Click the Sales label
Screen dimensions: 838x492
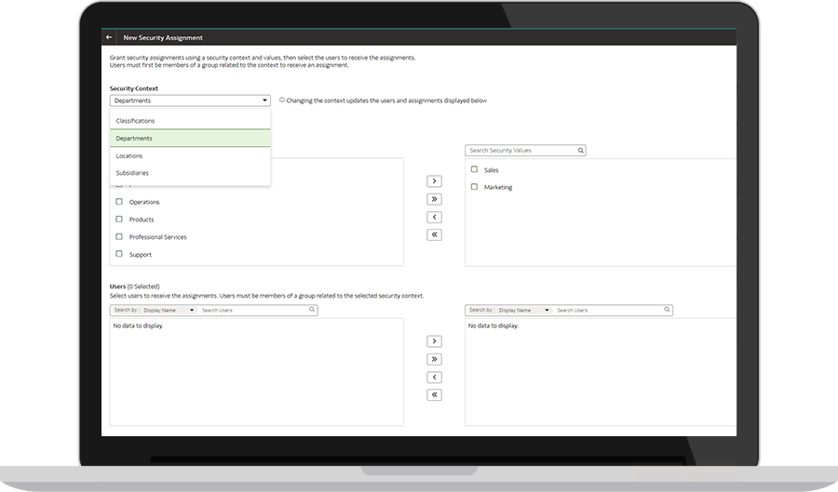491,170
